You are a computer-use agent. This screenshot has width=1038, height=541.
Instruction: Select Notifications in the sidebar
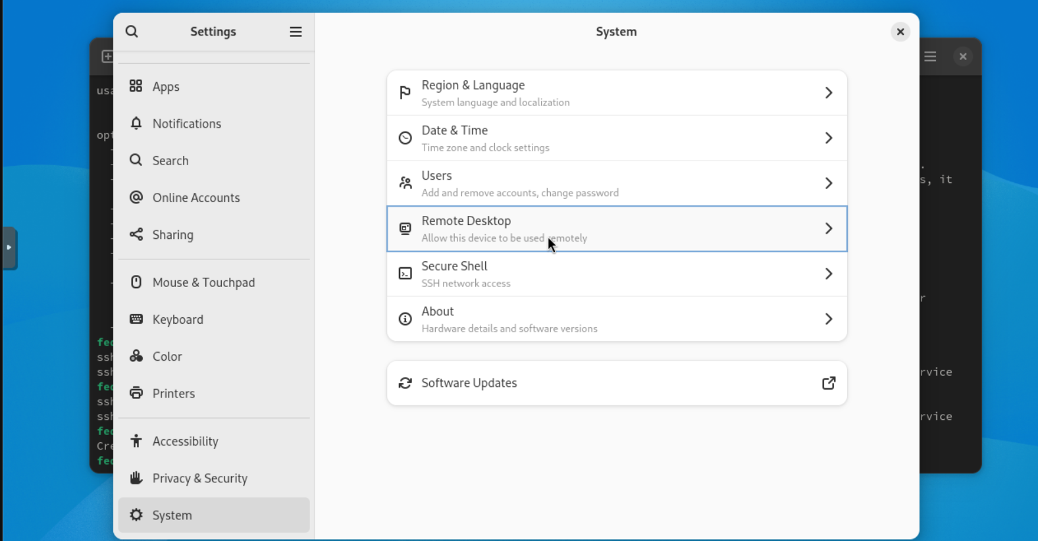coord(214,123)
